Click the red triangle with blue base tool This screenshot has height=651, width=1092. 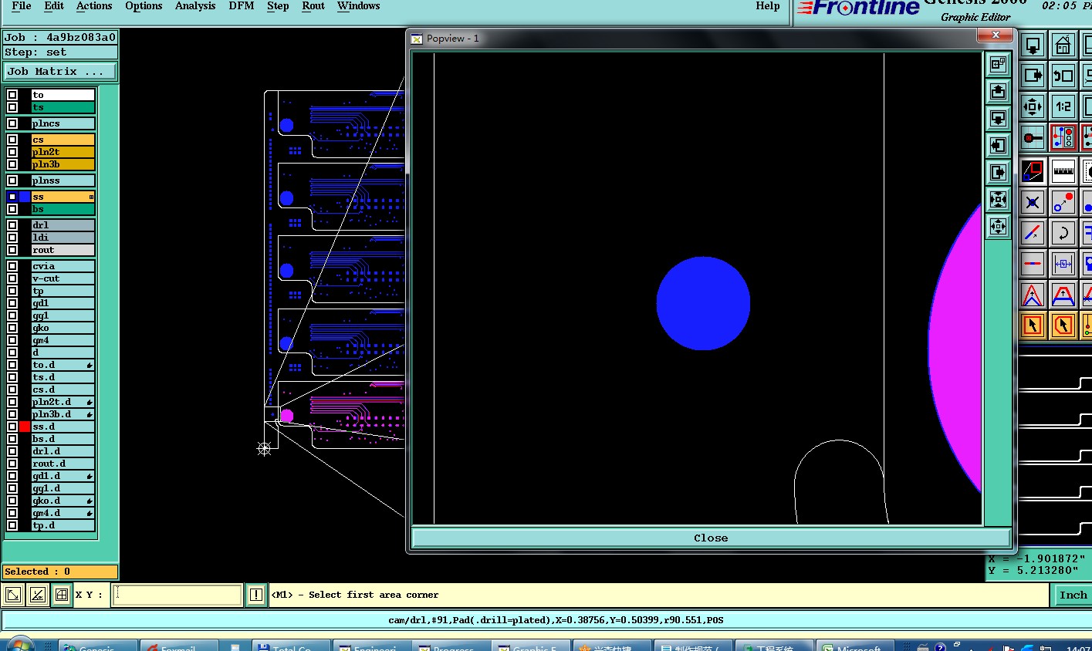click(1063, 295)
